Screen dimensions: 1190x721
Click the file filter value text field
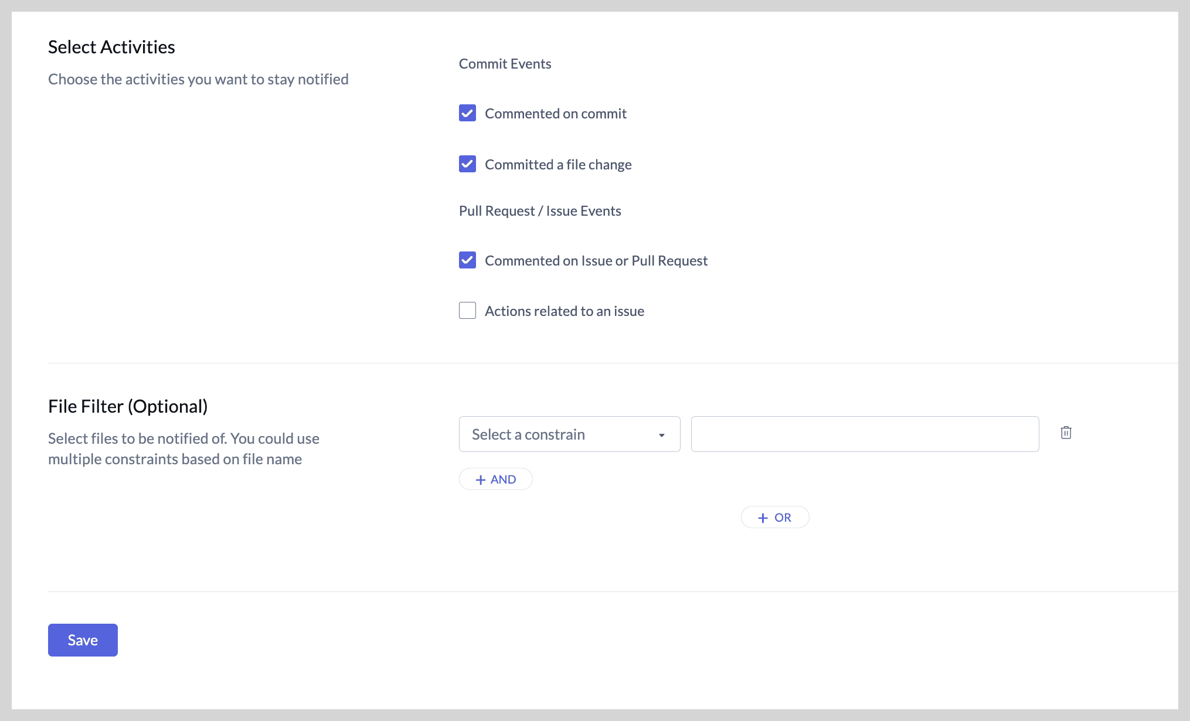pos(865,434)
